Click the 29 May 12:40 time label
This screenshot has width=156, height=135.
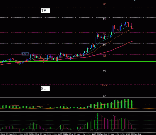point(136,134)
